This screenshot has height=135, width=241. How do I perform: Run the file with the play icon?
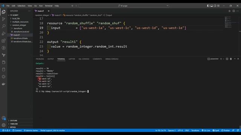tap(229, 11)
